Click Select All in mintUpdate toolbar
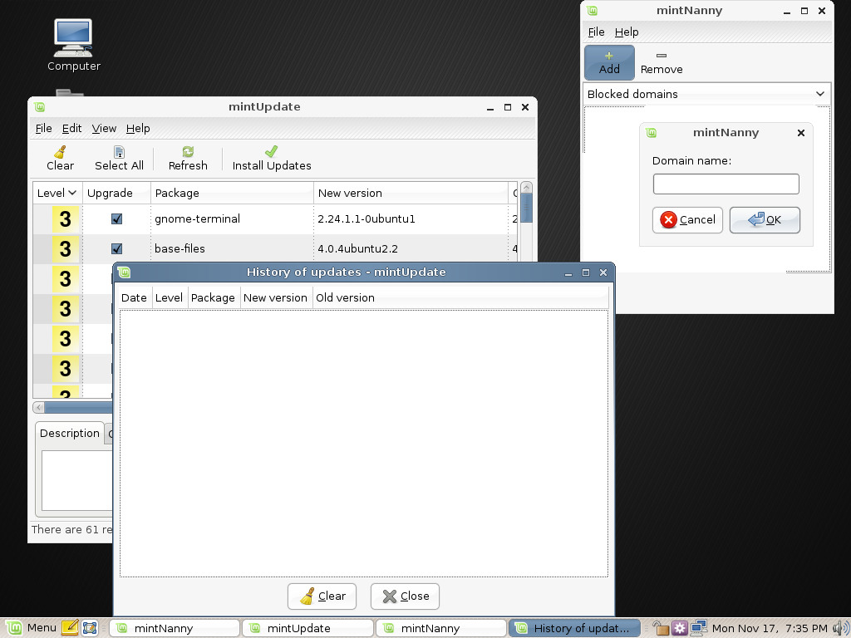851x638 pixels. [119, 159]
